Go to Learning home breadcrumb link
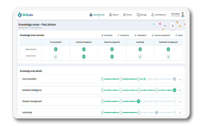 23,28
